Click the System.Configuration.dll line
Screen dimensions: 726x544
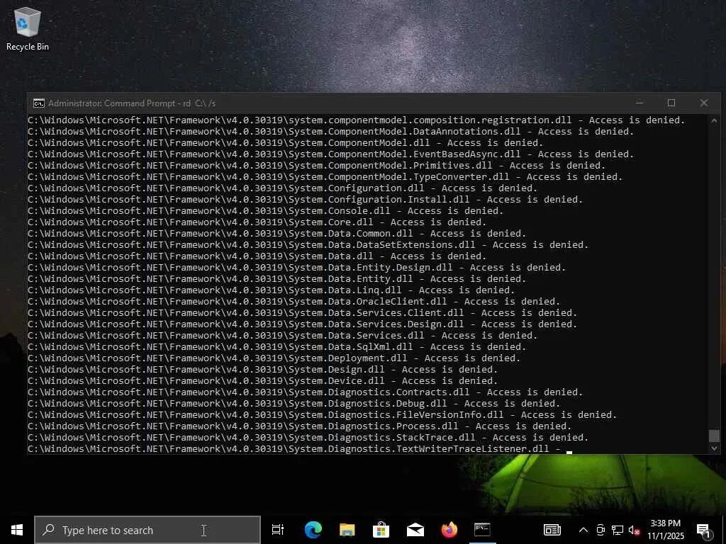pos(282,188)
